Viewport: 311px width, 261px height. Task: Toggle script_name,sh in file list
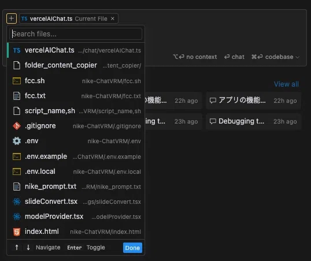[x=76, y=111]
